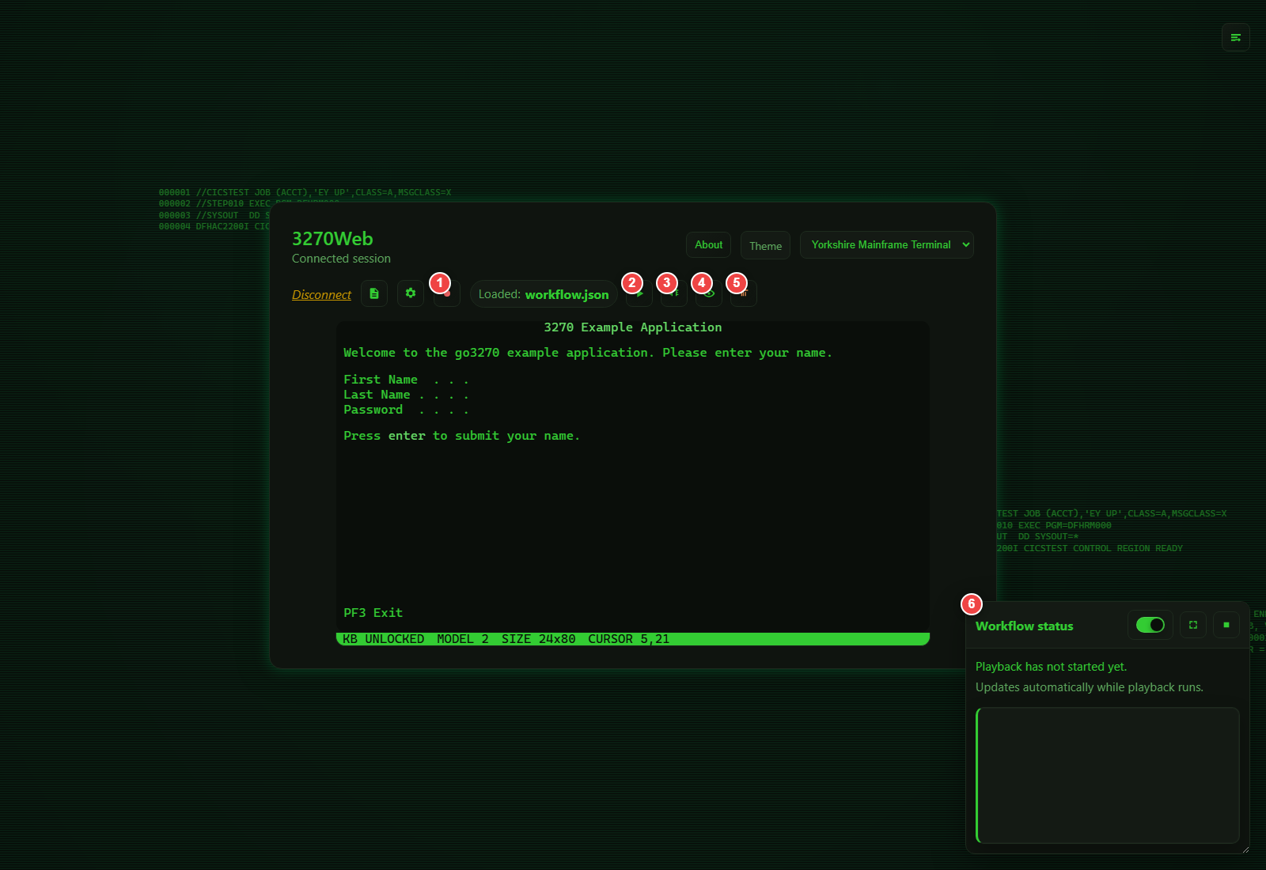Disconnect from the current session

[x=321, y=294]
